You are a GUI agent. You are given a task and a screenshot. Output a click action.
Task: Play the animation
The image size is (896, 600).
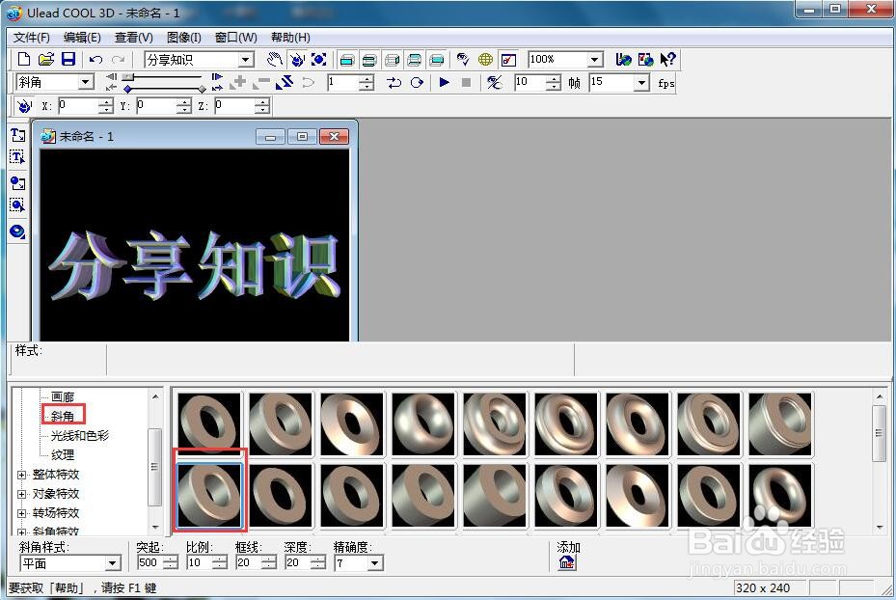tap(444, 82)
